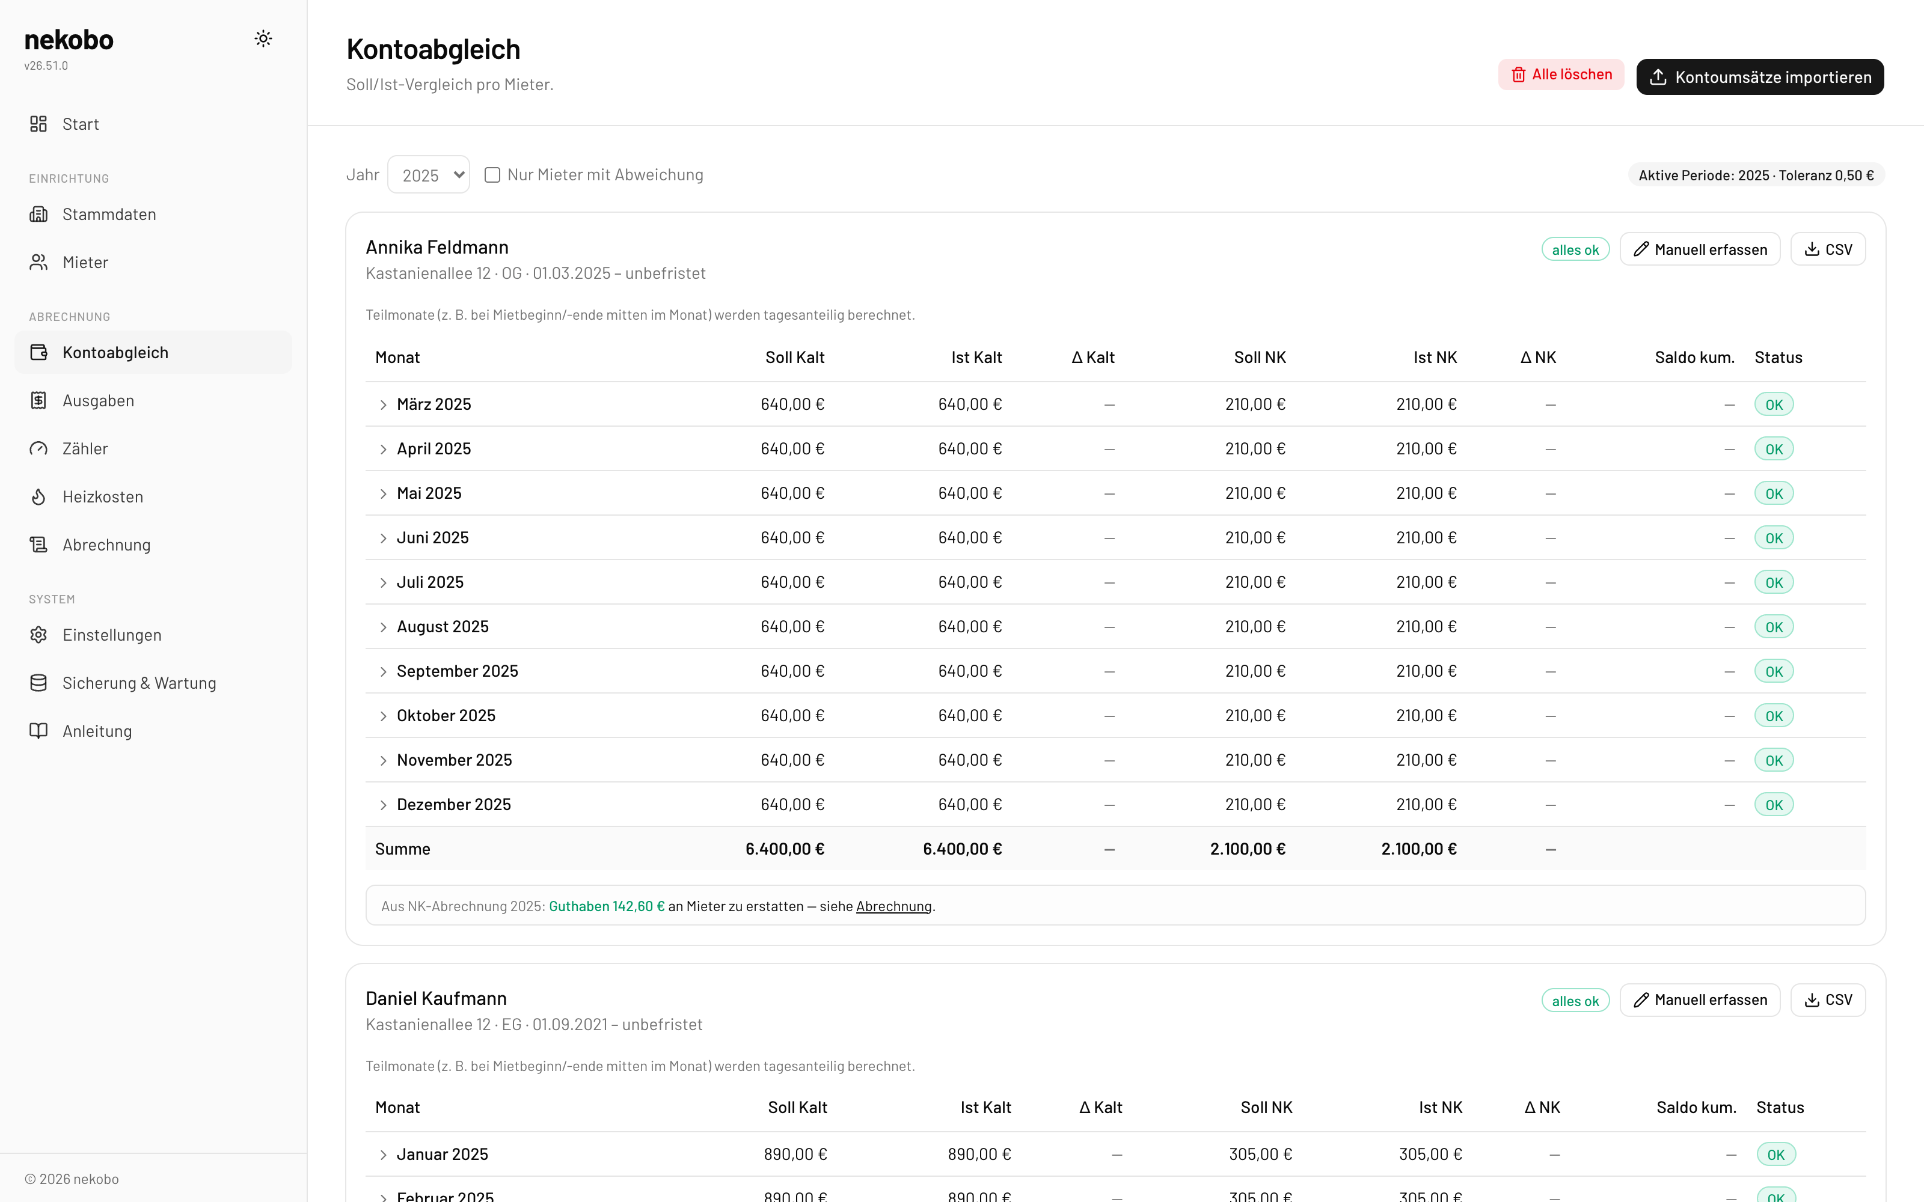The height and width of the screenshot is (1202, 1924).
Task: Go to Heizkosten page
Action: click(153, 497)
